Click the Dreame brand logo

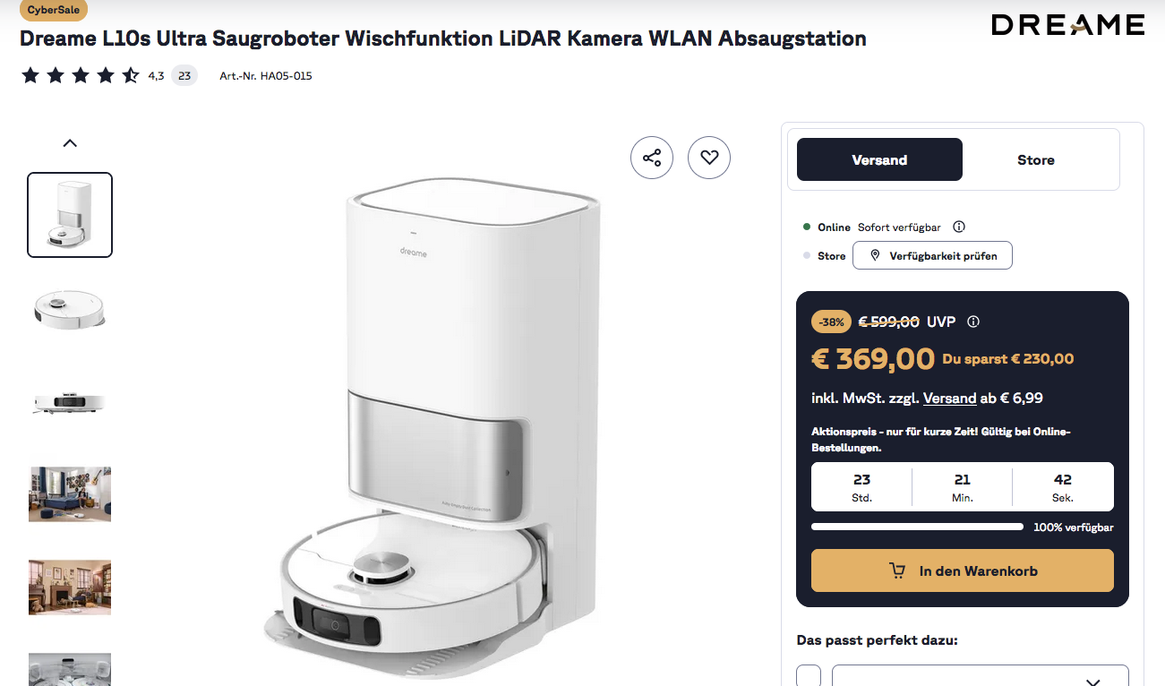pyautogui.click(x=1068, y=25)
